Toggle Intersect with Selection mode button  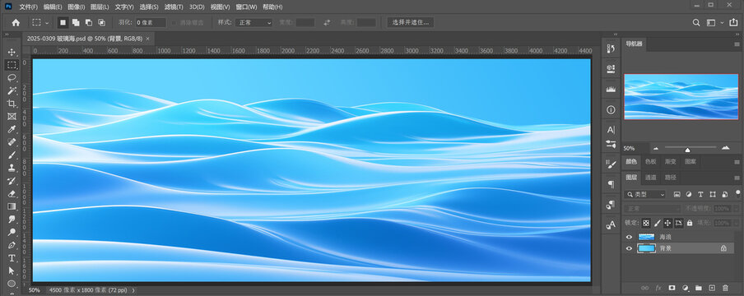coord(101,22)
